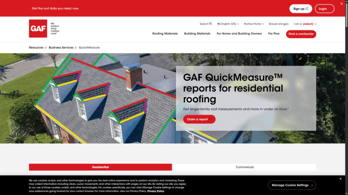Click the external link icon on Order a report
Screen dimensions: 348x195
tap(210, 119)
